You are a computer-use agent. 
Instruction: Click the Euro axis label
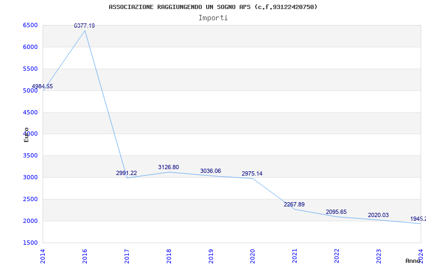pyautogui.click(x=26, y=135)
